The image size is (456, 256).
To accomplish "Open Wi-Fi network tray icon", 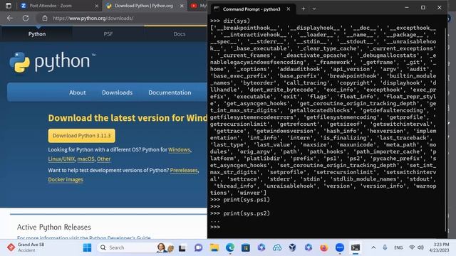I will (412, 247).
